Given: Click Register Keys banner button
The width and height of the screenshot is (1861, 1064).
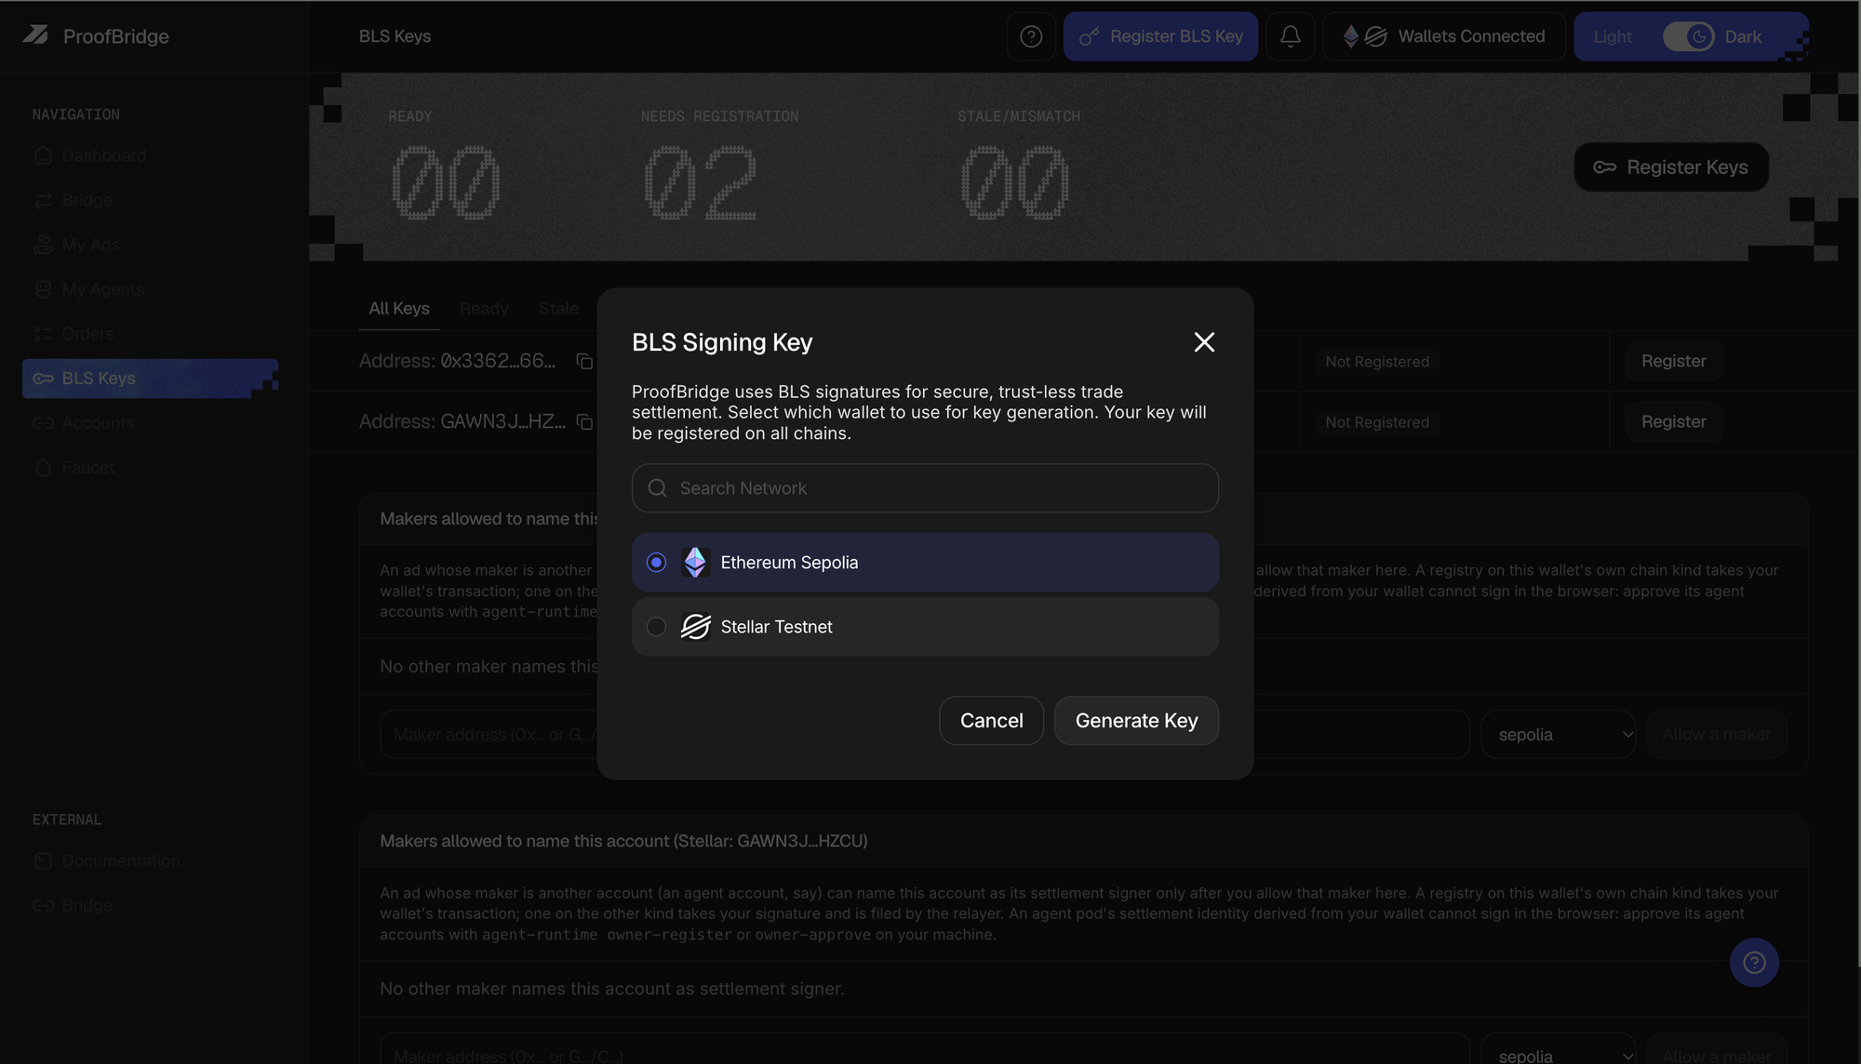Looking at the screenshot, I should coord(1671,167).
